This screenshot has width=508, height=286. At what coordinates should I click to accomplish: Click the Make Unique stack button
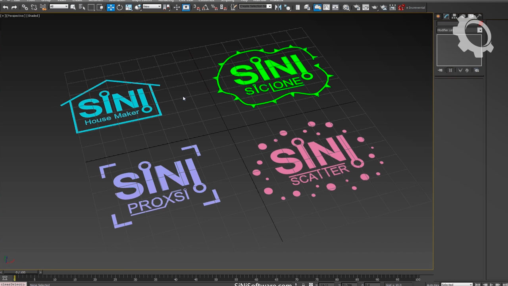click(x=460, y=70)
